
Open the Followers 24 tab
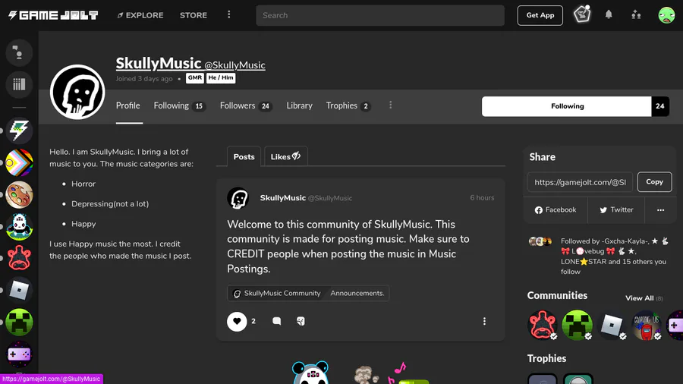[246, 105]
